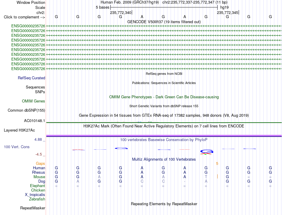Image resolution: width=282 pixels, height=215 pixels.
Task: Click the -4.5 PhyloP lower value
Action: pos(39,154)
